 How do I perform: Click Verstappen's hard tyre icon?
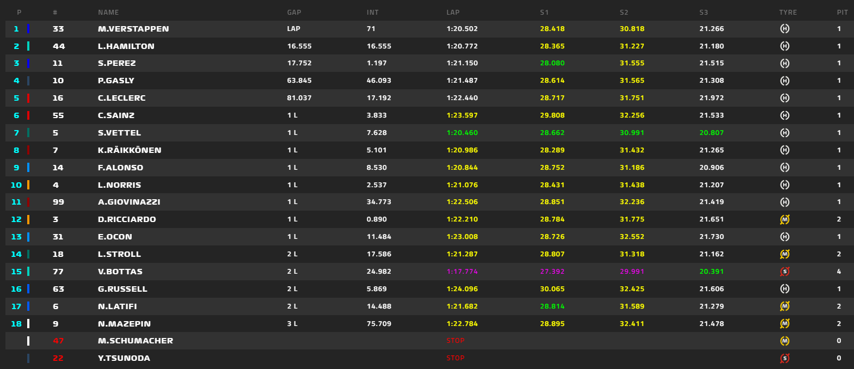tap(784, 29)
